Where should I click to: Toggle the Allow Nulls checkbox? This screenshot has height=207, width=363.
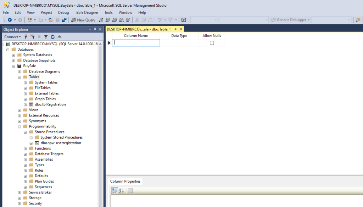click(212, 42)
